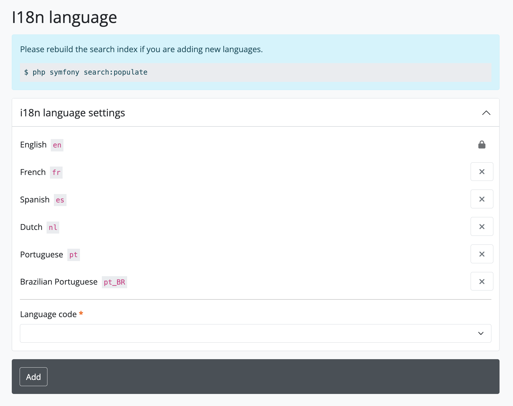The width and height of the screenshot is (513, 406).
Task: Click the 'fr' code tag
Action: [x=56, y=173]
